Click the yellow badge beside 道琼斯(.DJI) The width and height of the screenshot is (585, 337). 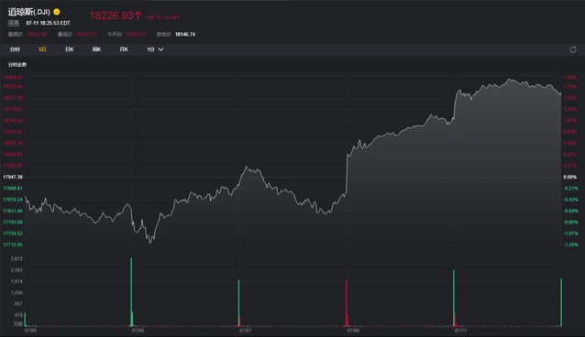(x=57, y=12)
